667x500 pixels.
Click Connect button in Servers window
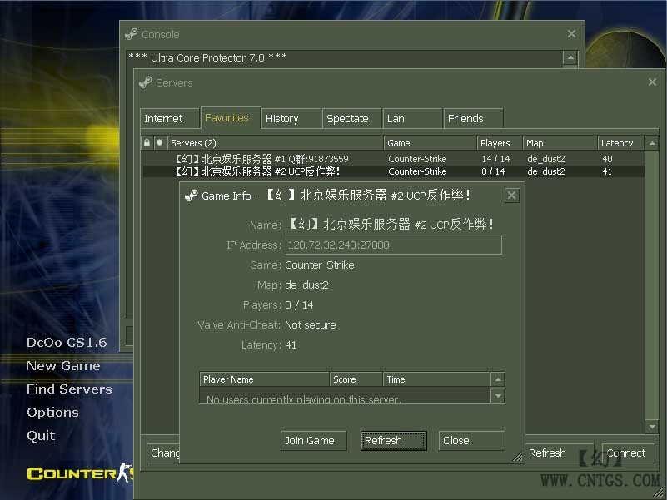tap(629, 453)
